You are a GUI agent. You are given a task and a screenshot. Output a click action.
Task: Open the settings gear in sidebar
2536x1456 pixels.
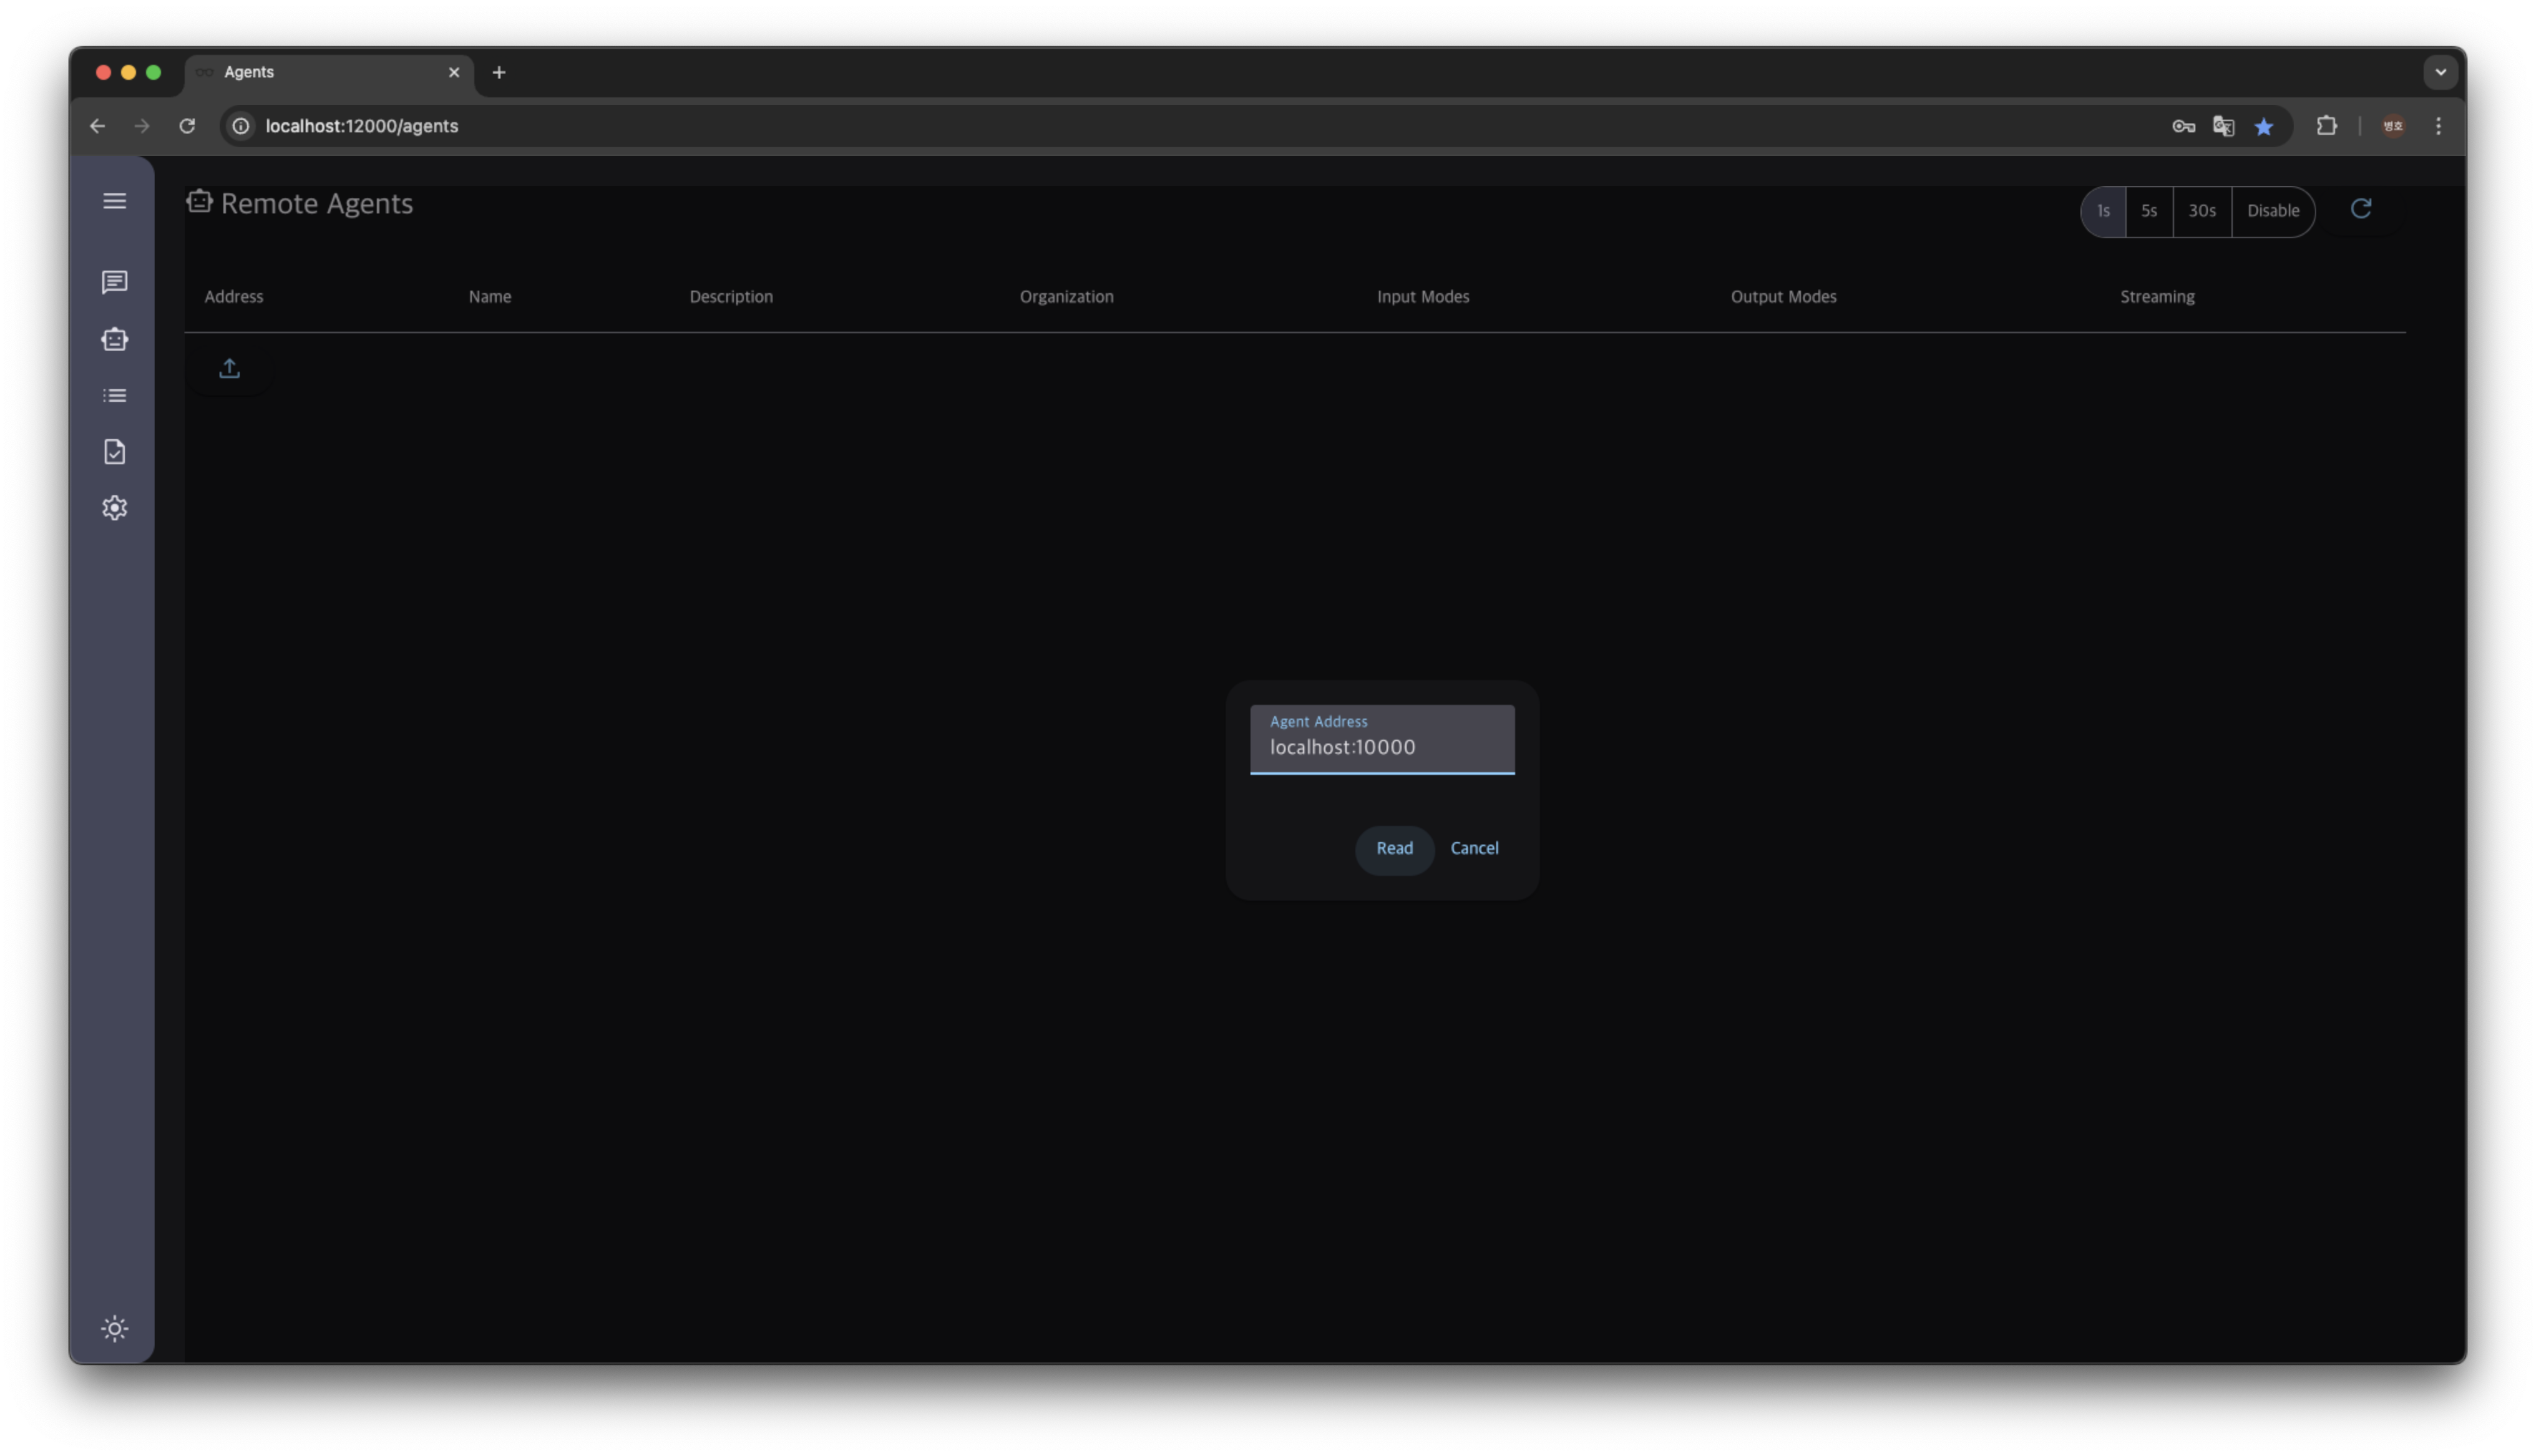114,508
